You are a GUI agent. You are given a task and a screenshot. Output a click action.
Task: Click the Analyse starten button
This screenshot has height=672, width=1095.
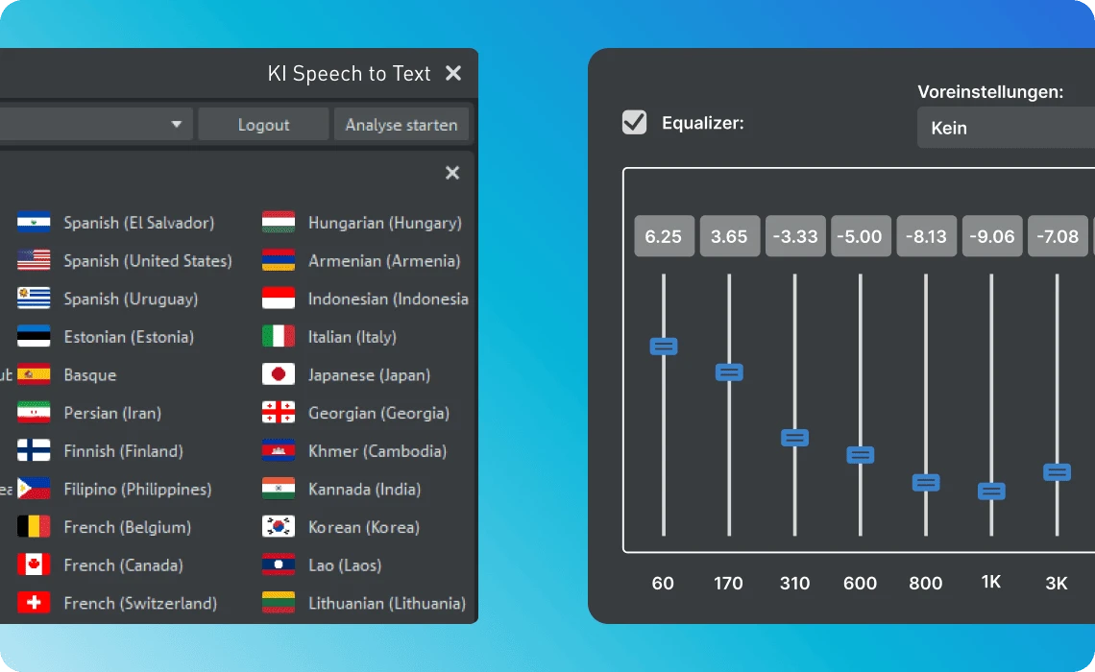pyautogui.click(x=401, y=125)
